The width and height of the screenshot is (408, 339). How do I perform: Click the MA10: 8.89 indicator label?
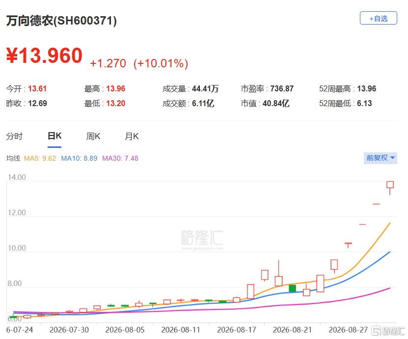click(x=79, y=158)
